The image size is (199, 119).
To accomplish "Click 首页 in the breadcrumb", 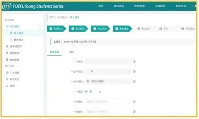I will pos(52,17).
